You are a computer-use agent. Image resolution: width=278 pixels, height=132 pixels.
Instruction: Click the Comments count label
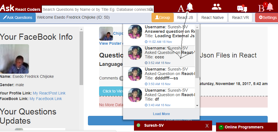[109, 78]
